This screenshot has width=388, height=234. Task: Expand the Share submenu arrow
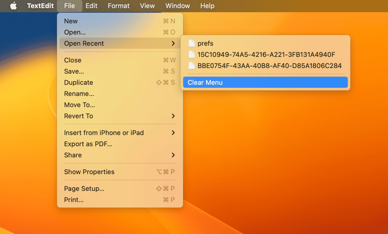(173, 155)
